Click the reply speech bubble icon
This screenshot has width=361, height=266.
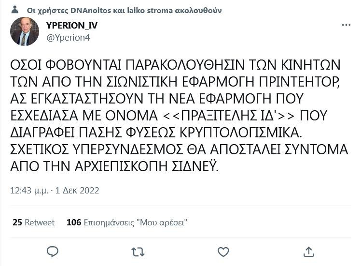click(53, 251)
